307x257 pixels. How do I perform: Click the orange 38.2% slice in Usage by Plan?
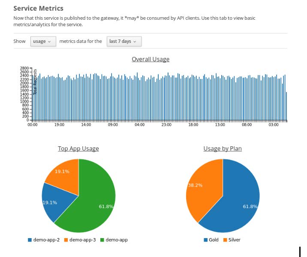pos(202,189)
